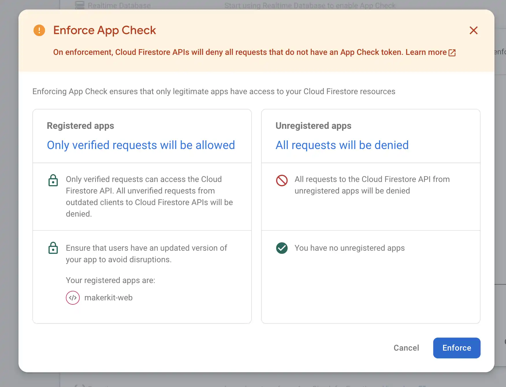Screen dimensions: 506x387
Task: Select the makerkit-web app name
Action: tap(108, 298)
